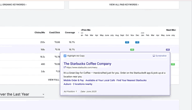The width and height of the screenshot is (192, 110).
Task: Click external link icon beside starbucks.com URL
Action: click(x=65, y=68)
